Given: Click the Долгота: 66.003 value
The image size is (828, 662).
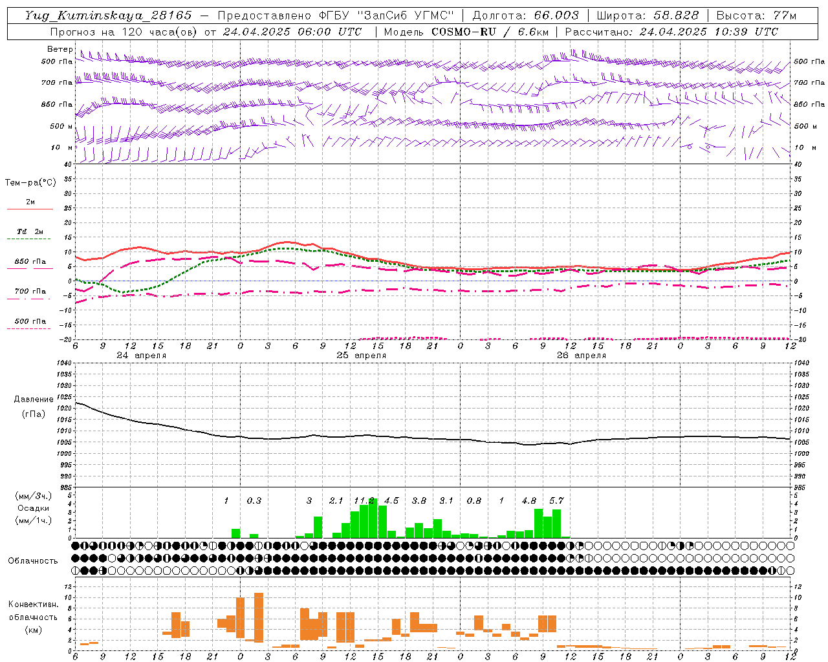Looking at the screenshot, I should [526, 16].
